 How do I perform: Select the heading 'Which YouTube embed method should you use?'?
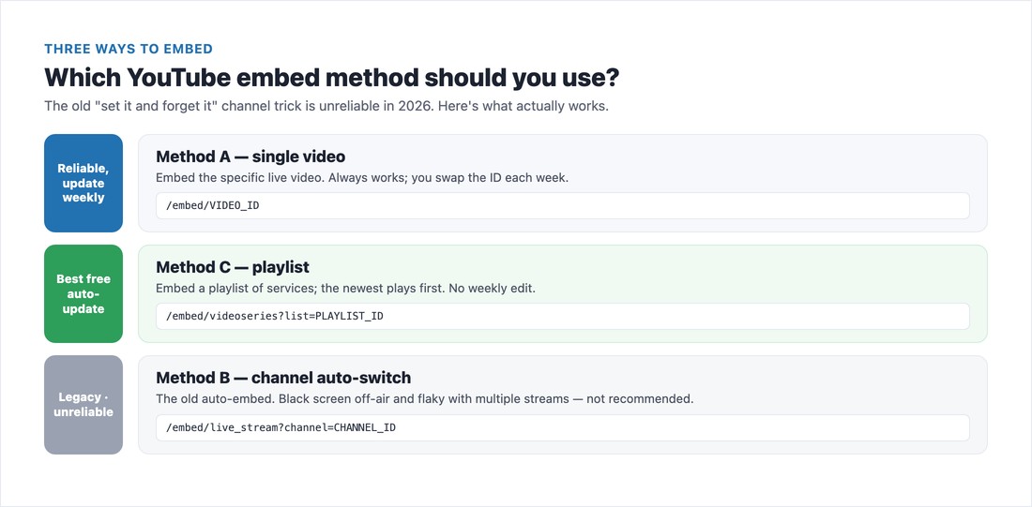click(332, 78)
